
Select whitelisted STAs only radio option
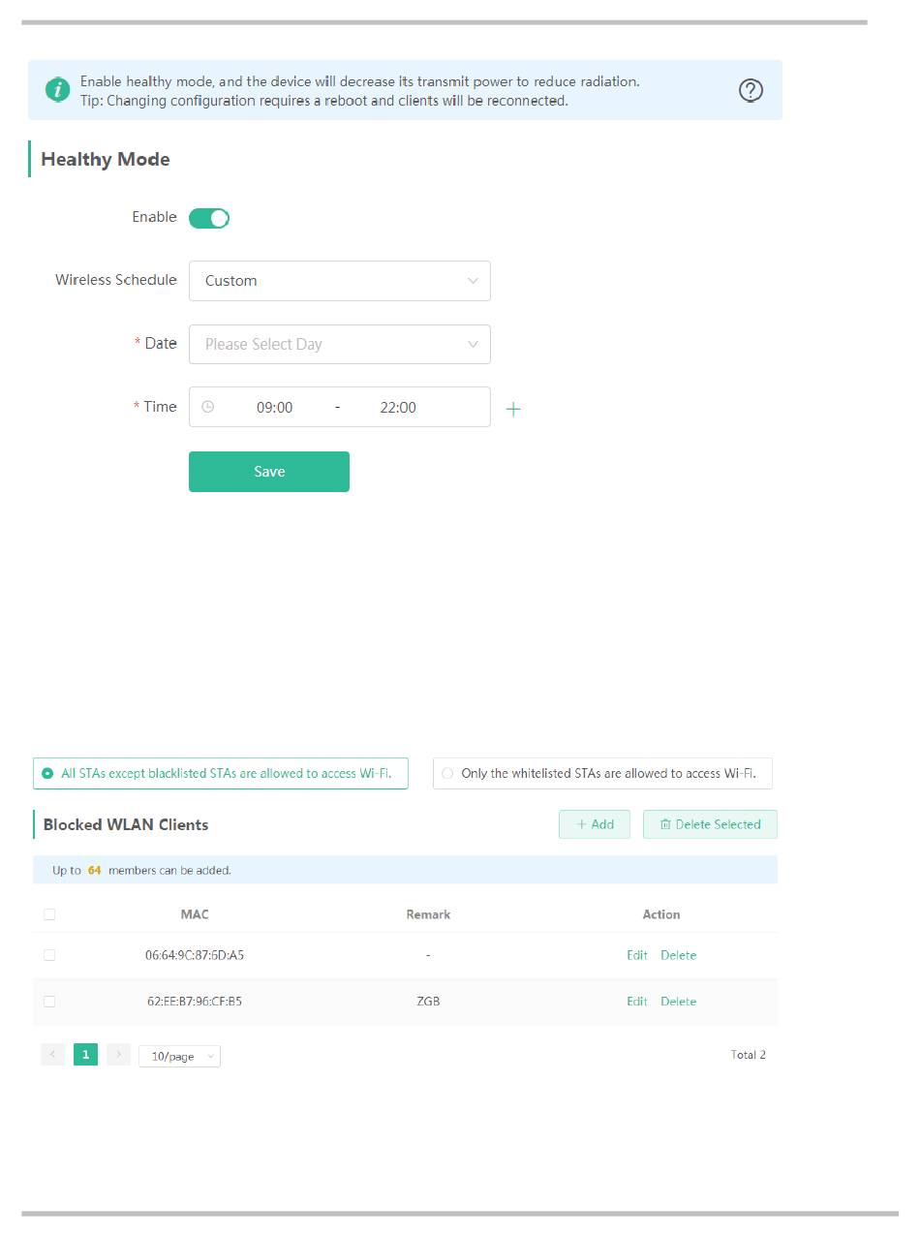602,774
